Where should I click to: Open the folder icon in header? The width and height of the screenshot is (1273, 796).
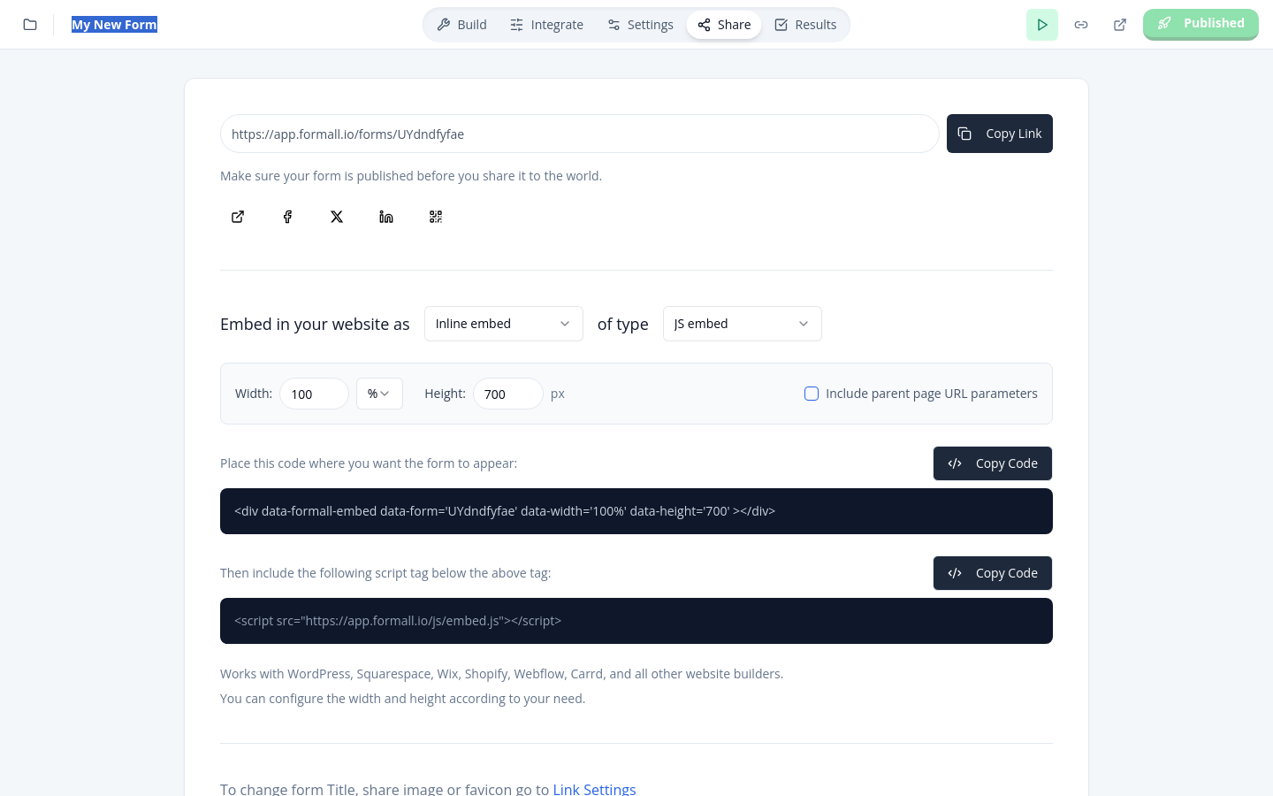click(30, 25)
